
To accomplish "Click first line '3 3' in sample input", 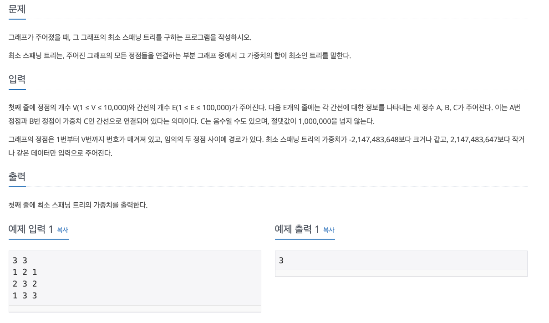I will (20, 261).
